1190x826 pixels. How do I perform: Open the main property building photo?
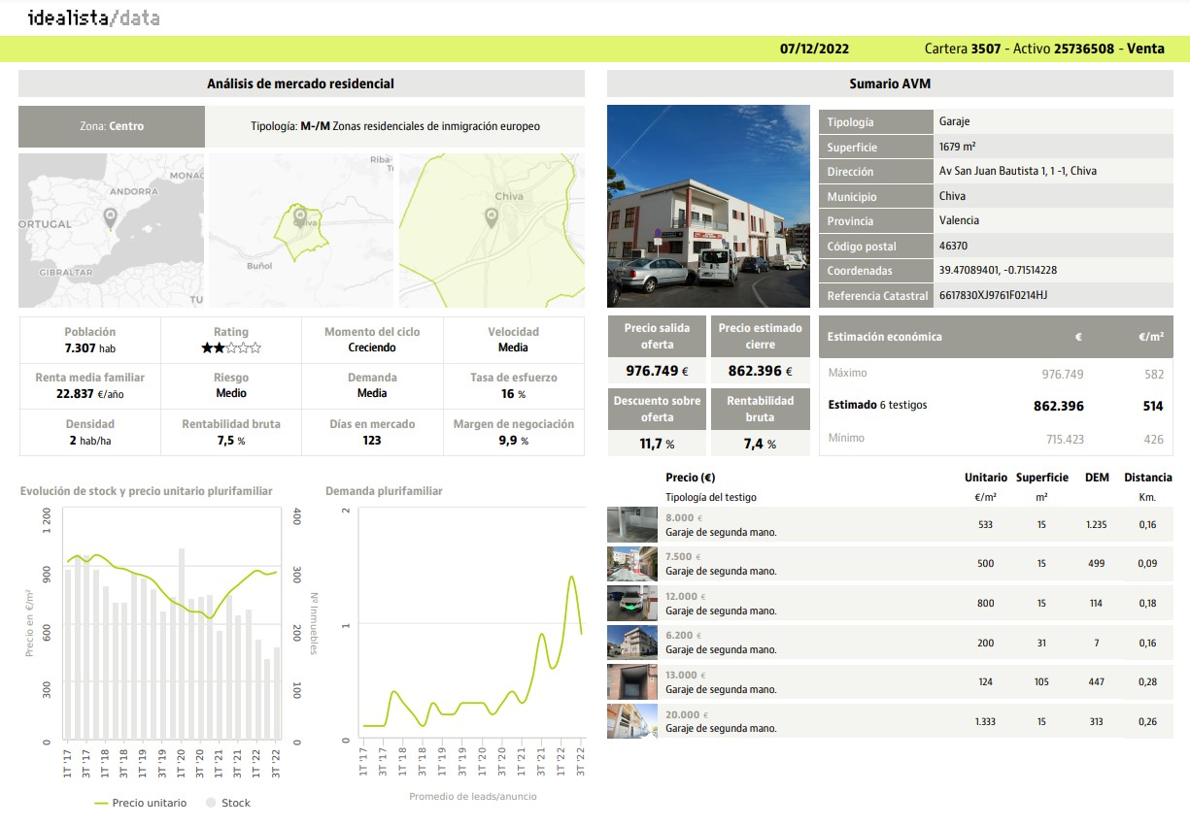[x=708, y=206]
